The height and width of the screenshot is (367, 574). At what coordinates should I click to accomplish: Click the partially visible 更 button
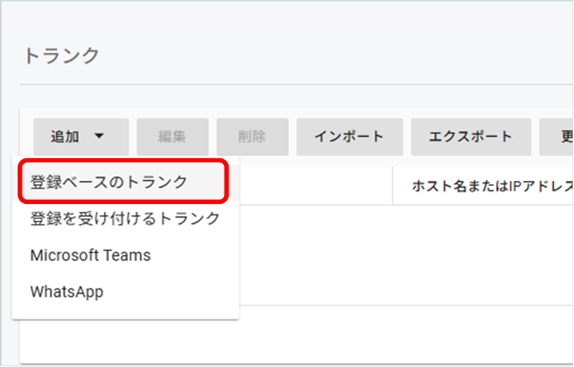coord(560,137)
